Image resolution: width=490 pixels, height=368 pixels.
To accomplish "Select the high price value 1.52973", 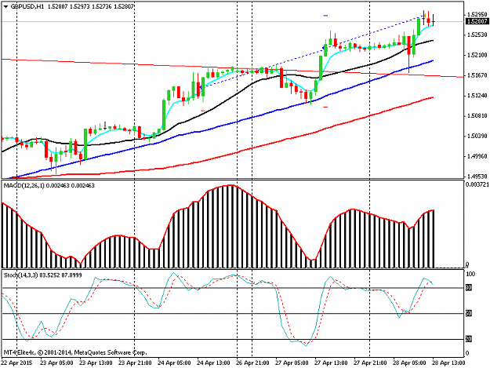I will click(81, 6).
